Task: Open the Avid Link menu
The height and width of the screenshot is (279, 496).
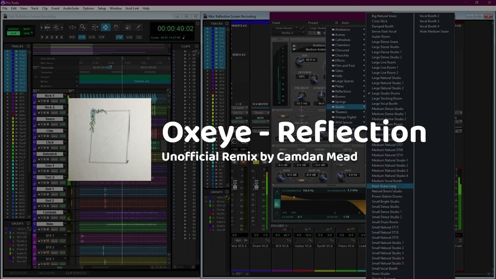Action: pyautogui.click(x=132, y=8)
